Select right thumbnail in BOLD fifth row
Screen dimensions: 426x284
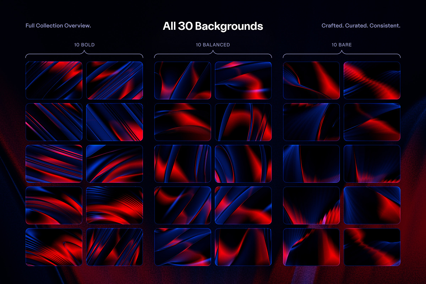click(x=115, y=247)
